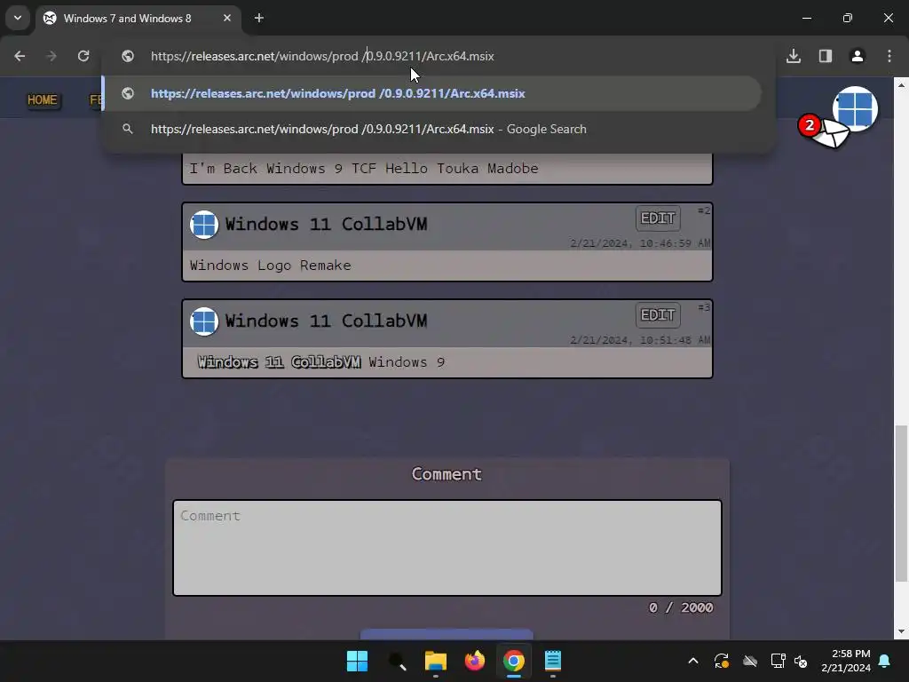Select the releases.arc.net URL suggestion
Screen dimensions: 909x682
point(432,93)
